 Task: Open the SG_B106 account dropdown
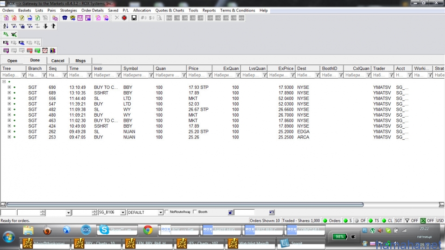pyautogui.click(x=122, y=212)
